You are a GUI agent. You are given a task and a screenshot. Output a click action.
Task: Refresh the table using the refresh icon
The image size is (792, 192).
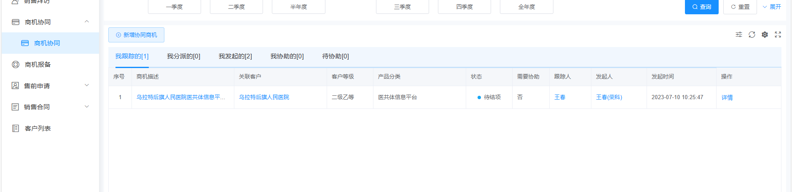pos(752,34)
